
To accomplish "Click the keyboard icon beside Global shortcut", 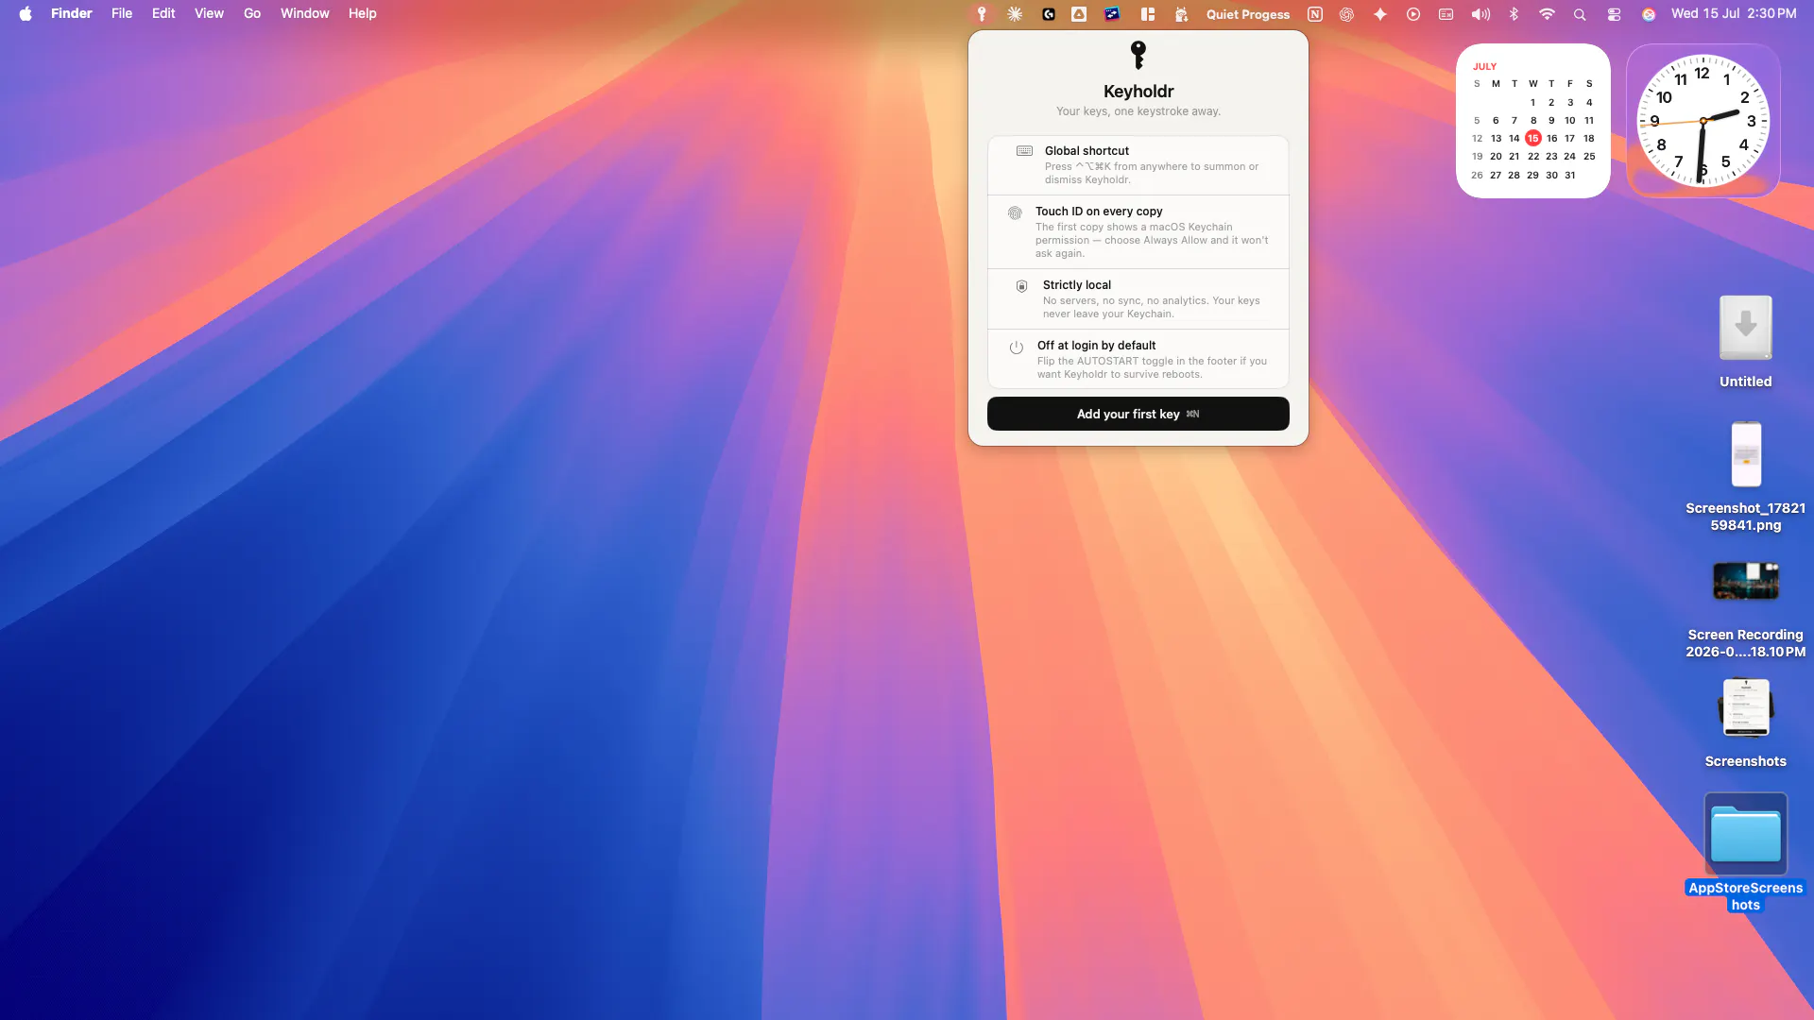I will coord(1024,151).
